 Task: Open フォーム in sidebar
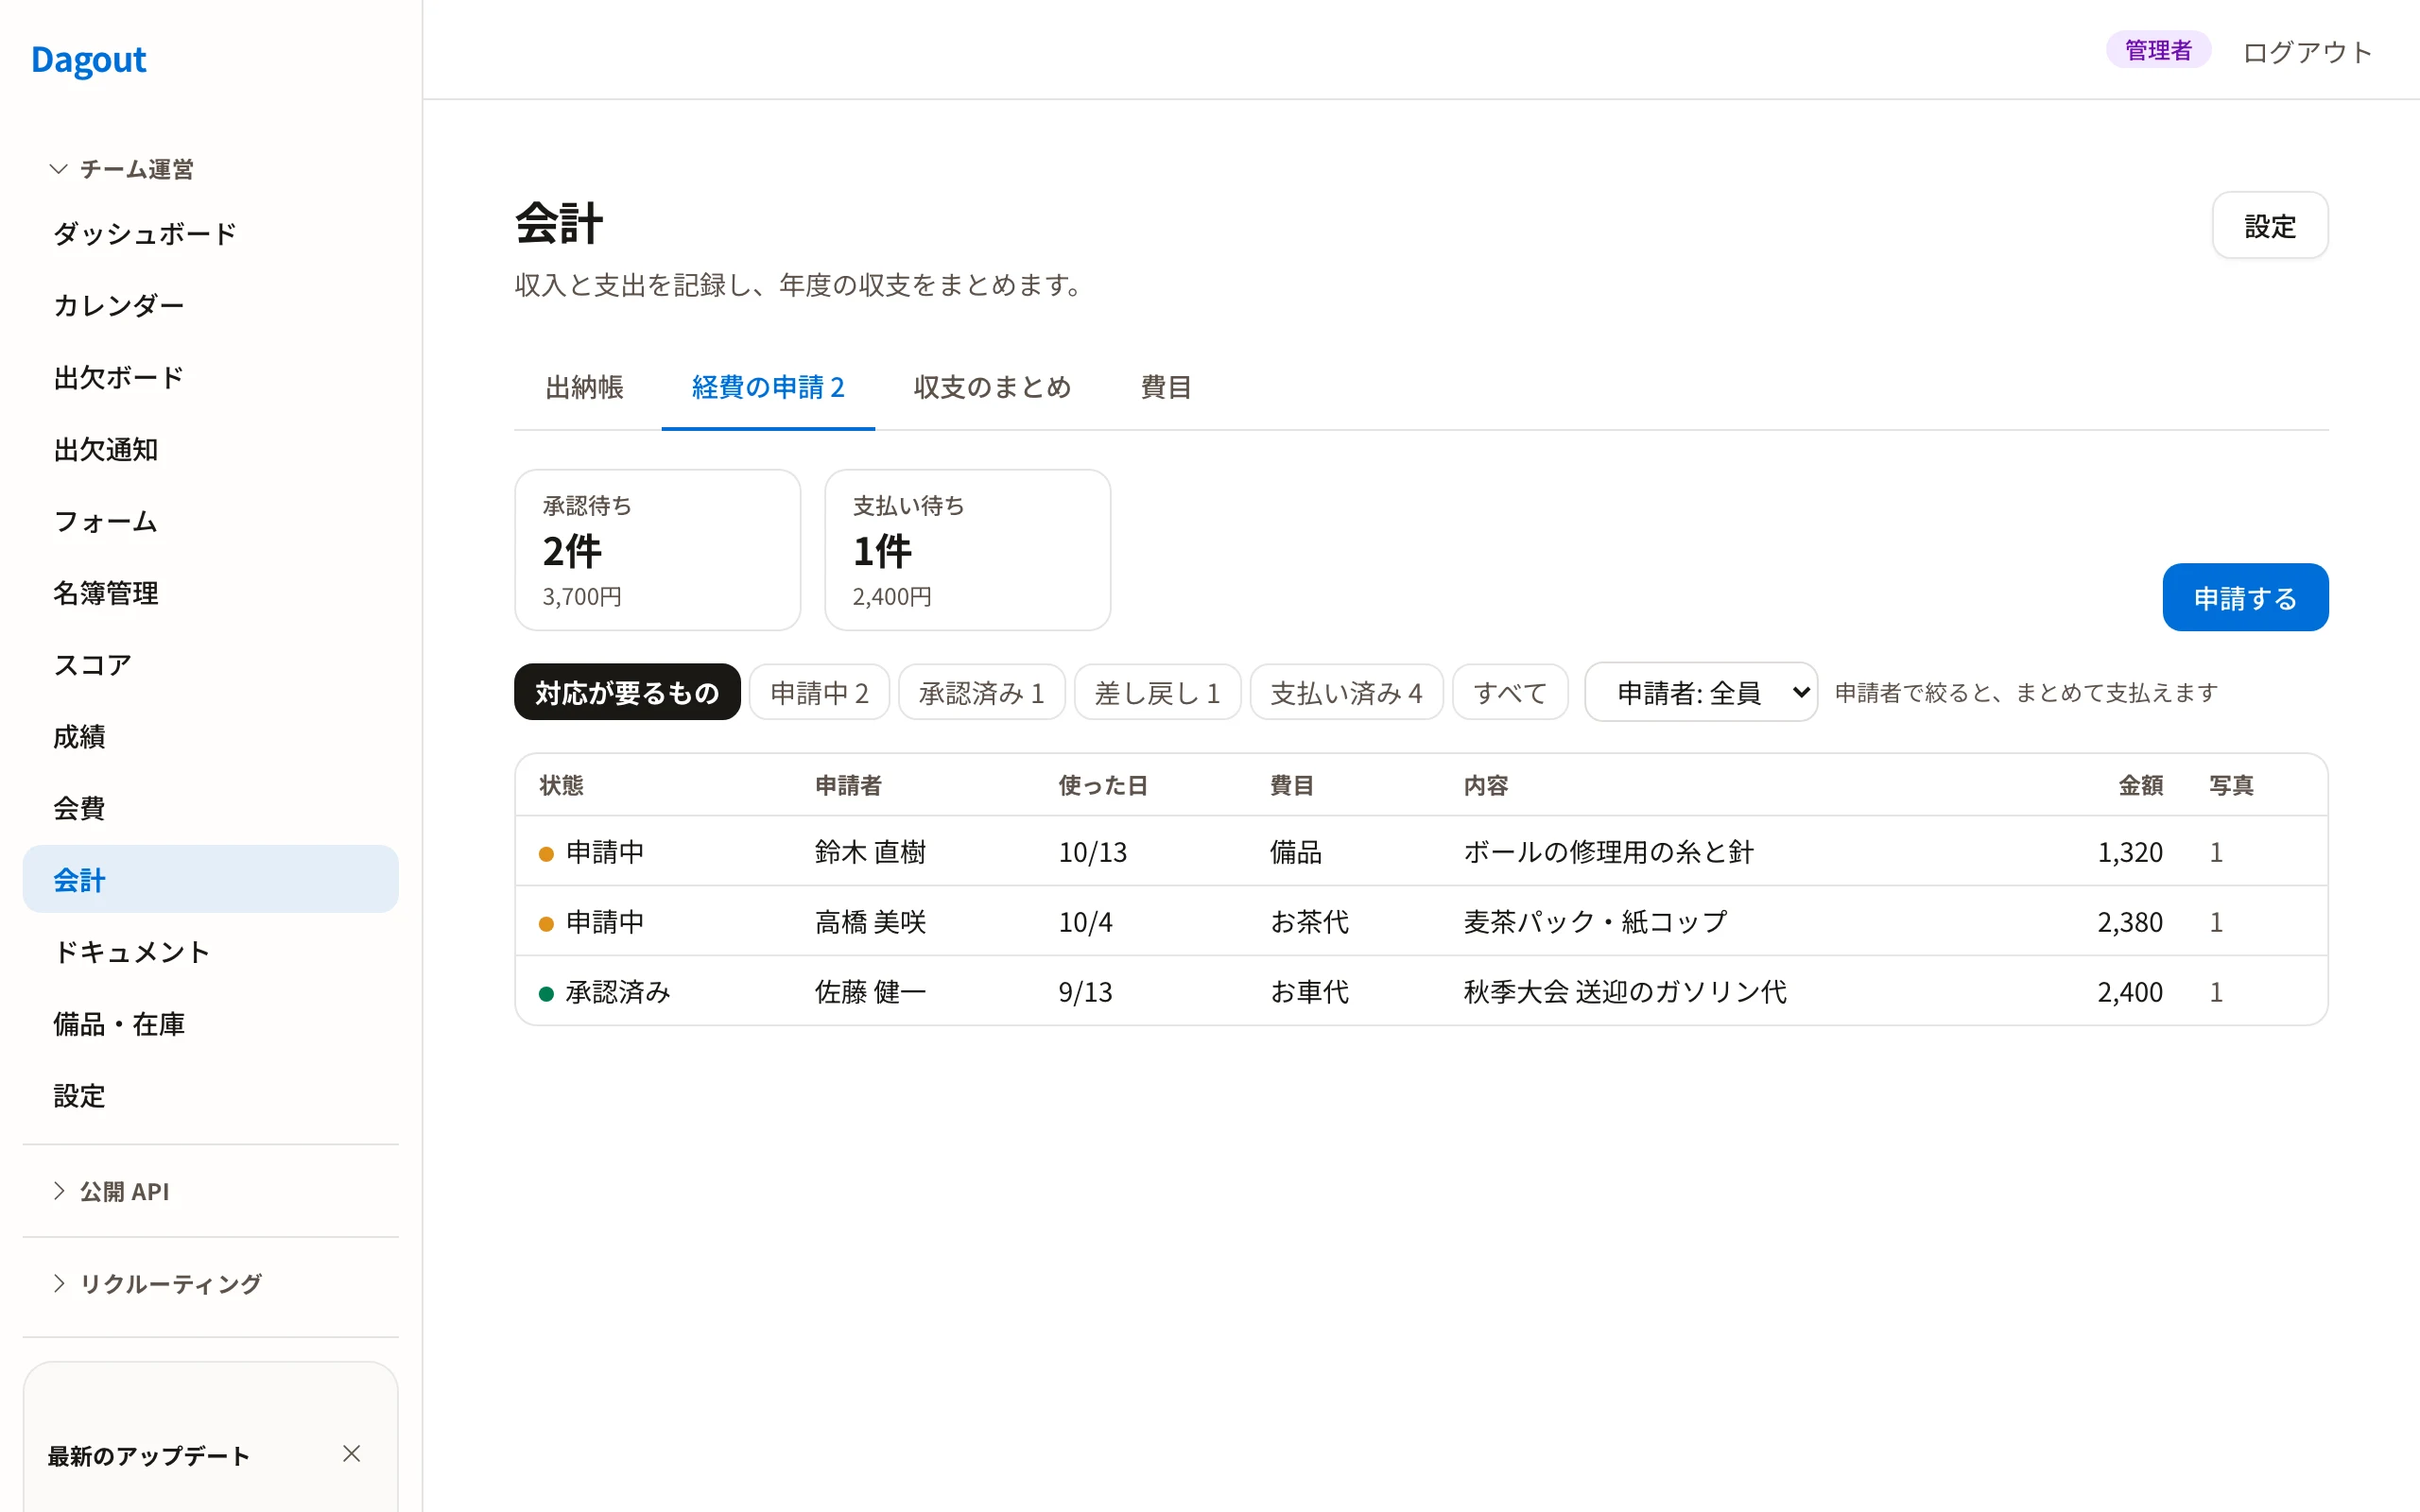pyautogui.click(x=210, y=521)
